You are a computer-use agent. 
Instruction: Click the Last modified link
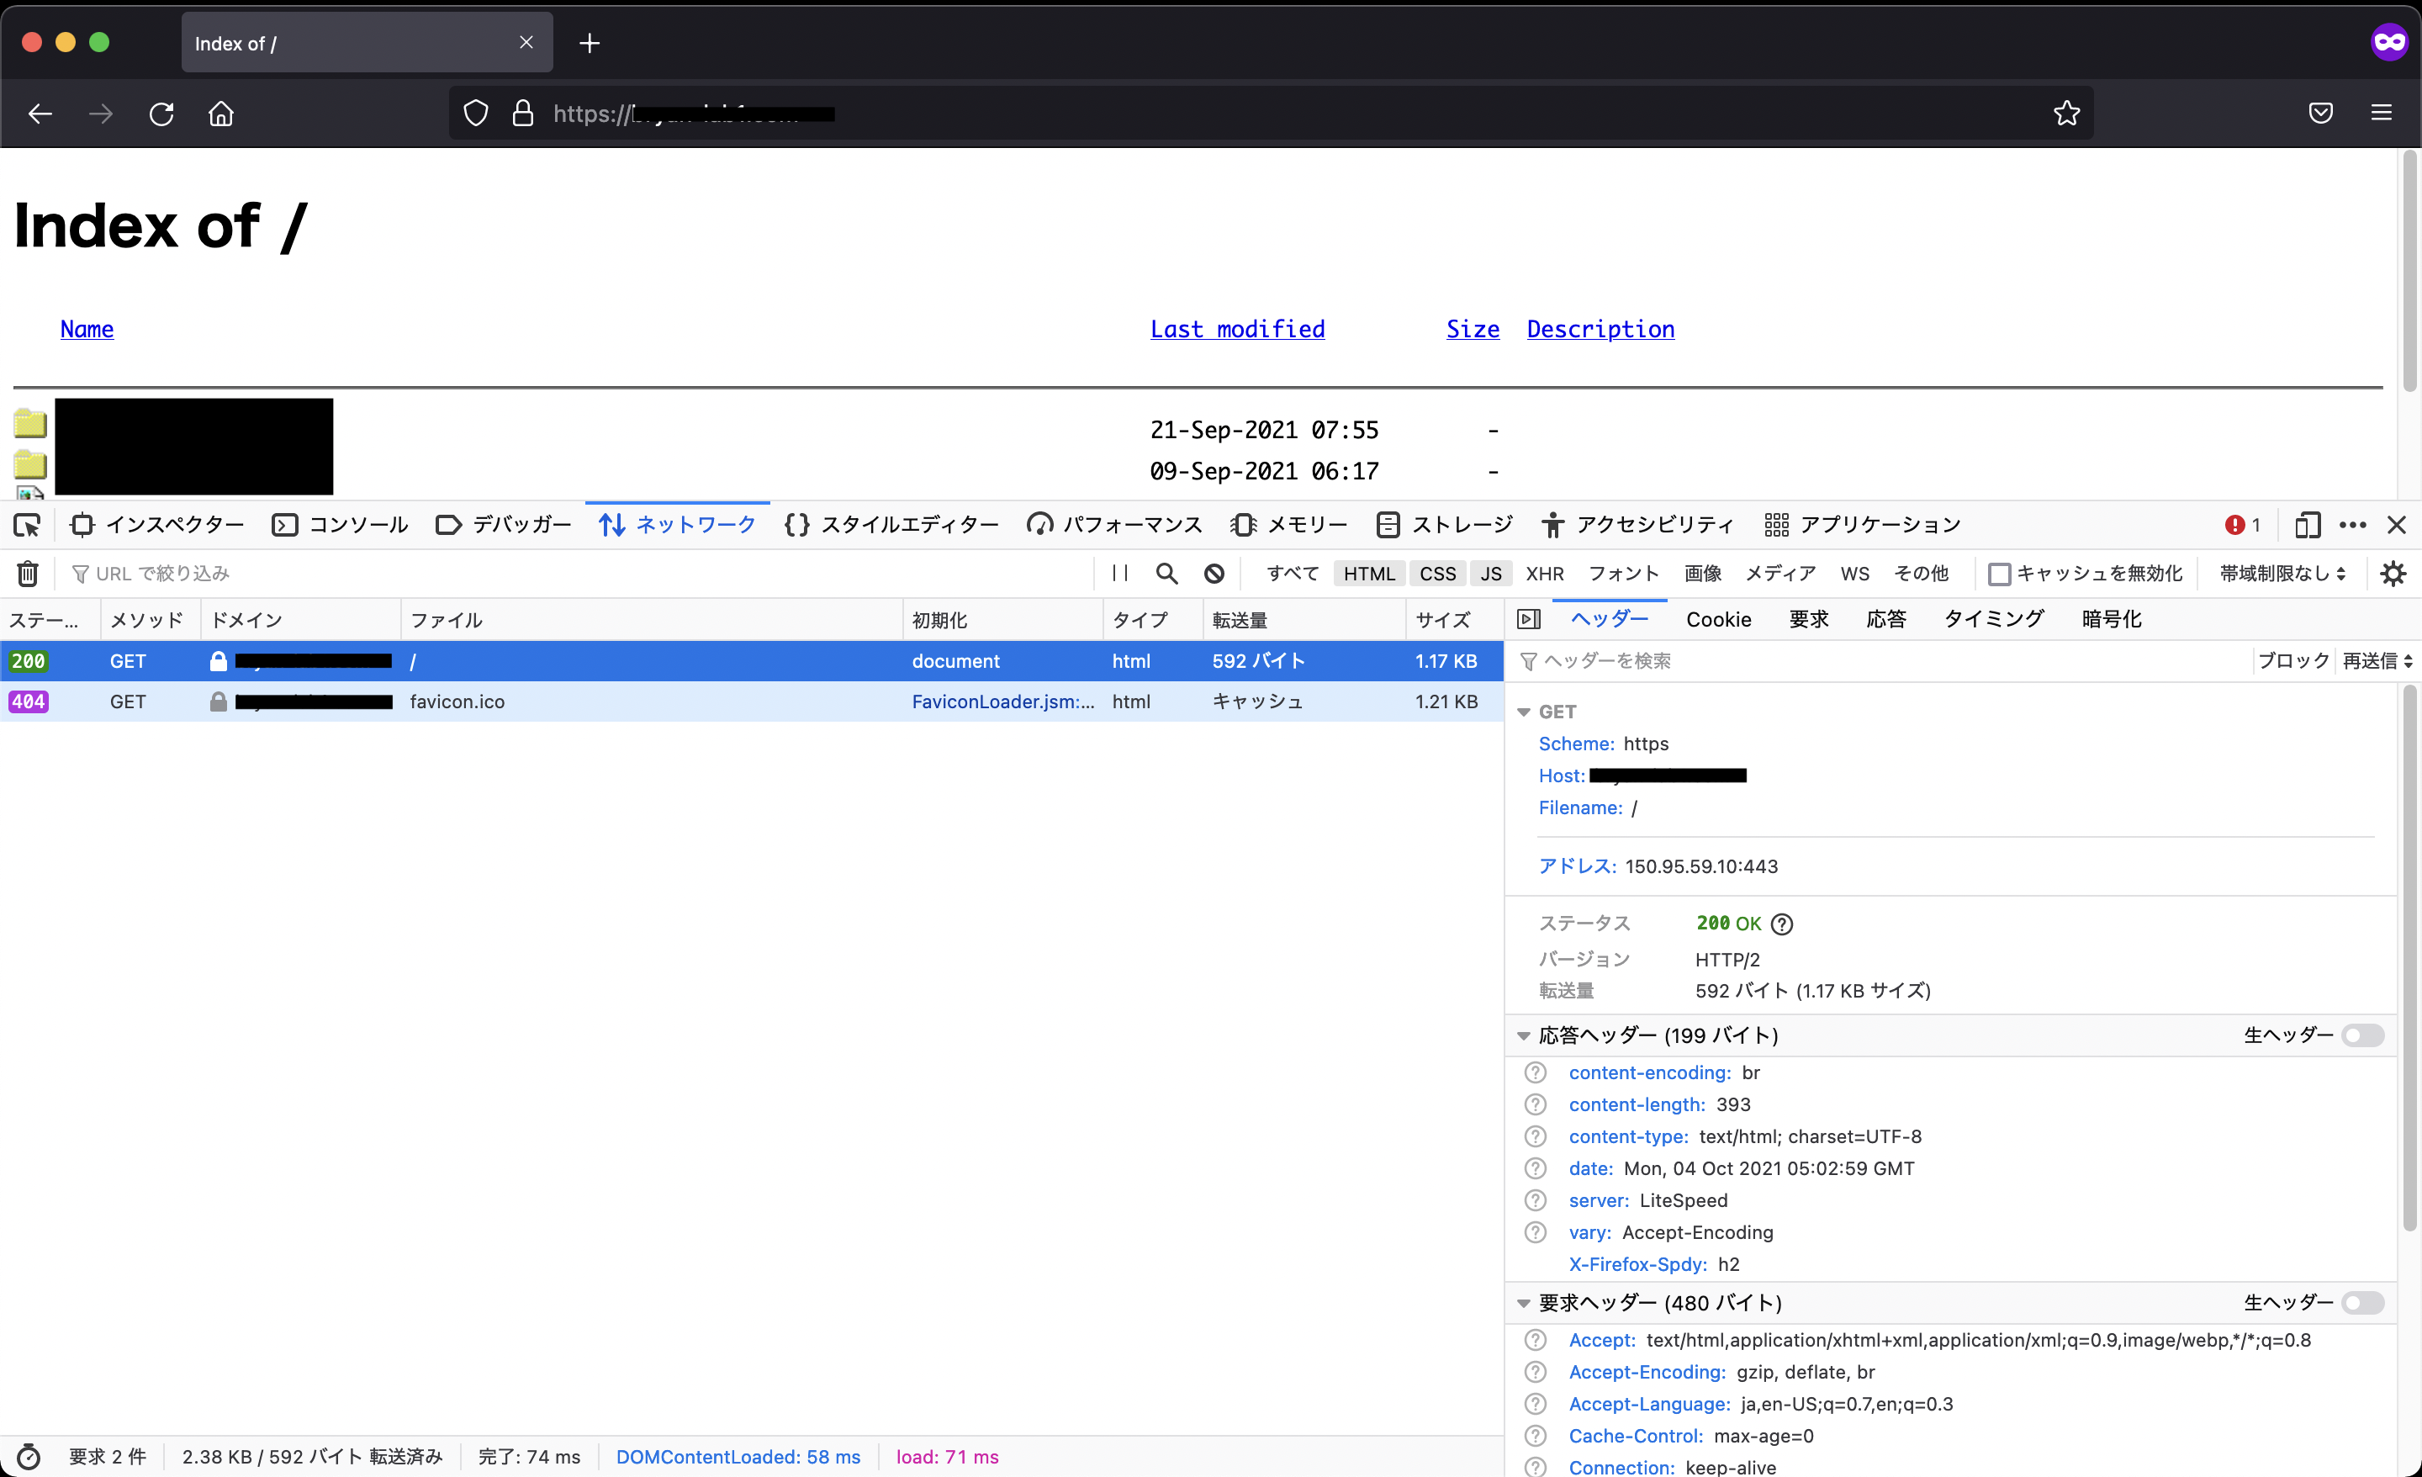1236,330
